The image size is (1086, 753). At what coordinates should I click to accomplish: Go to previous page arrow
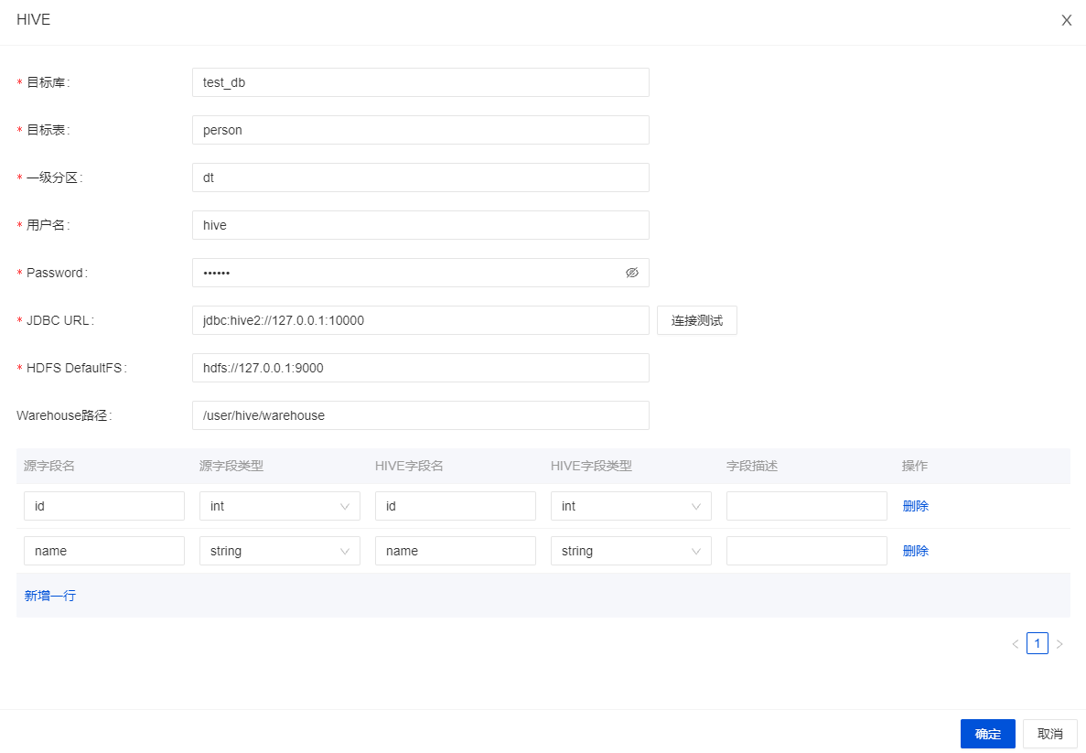pyautogui.click(x=1015, y=644)
